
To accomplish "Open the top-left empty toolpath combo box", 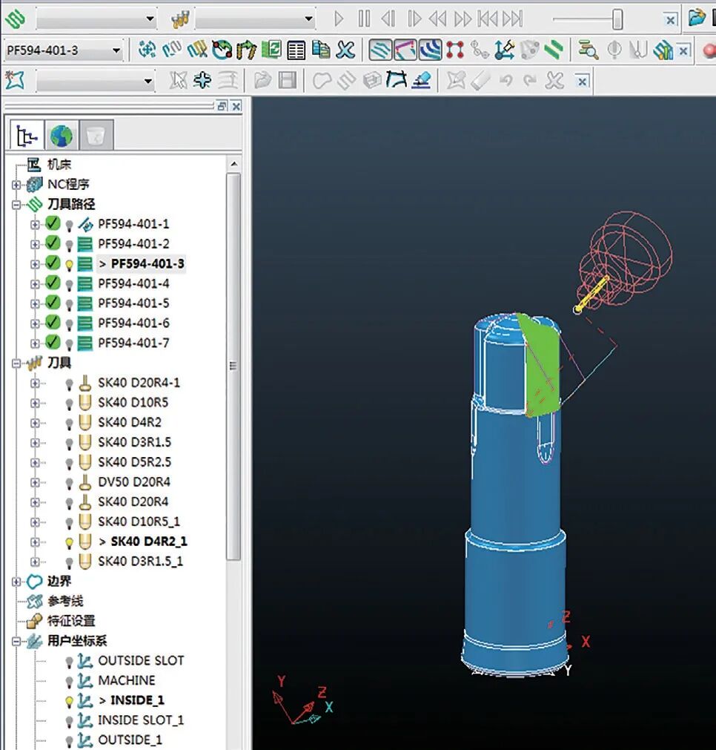I will coord(150,19).
